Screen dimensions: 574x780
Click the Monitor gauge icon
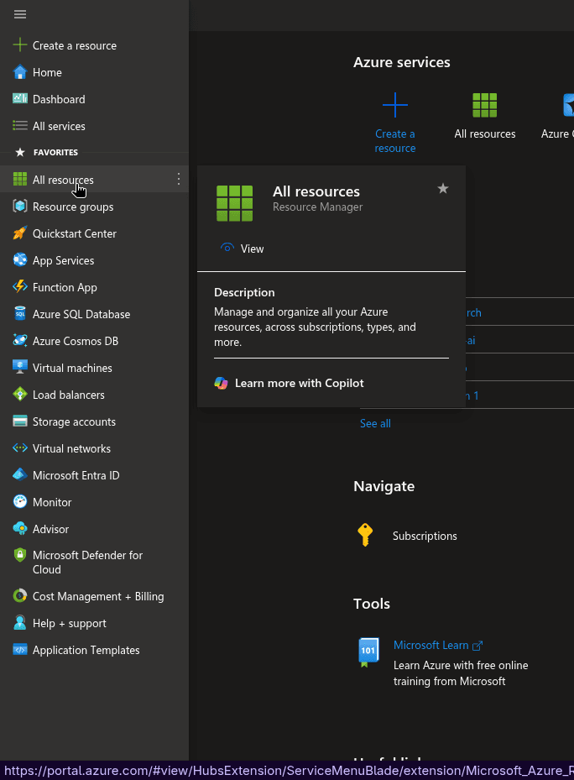coord(20,501)
